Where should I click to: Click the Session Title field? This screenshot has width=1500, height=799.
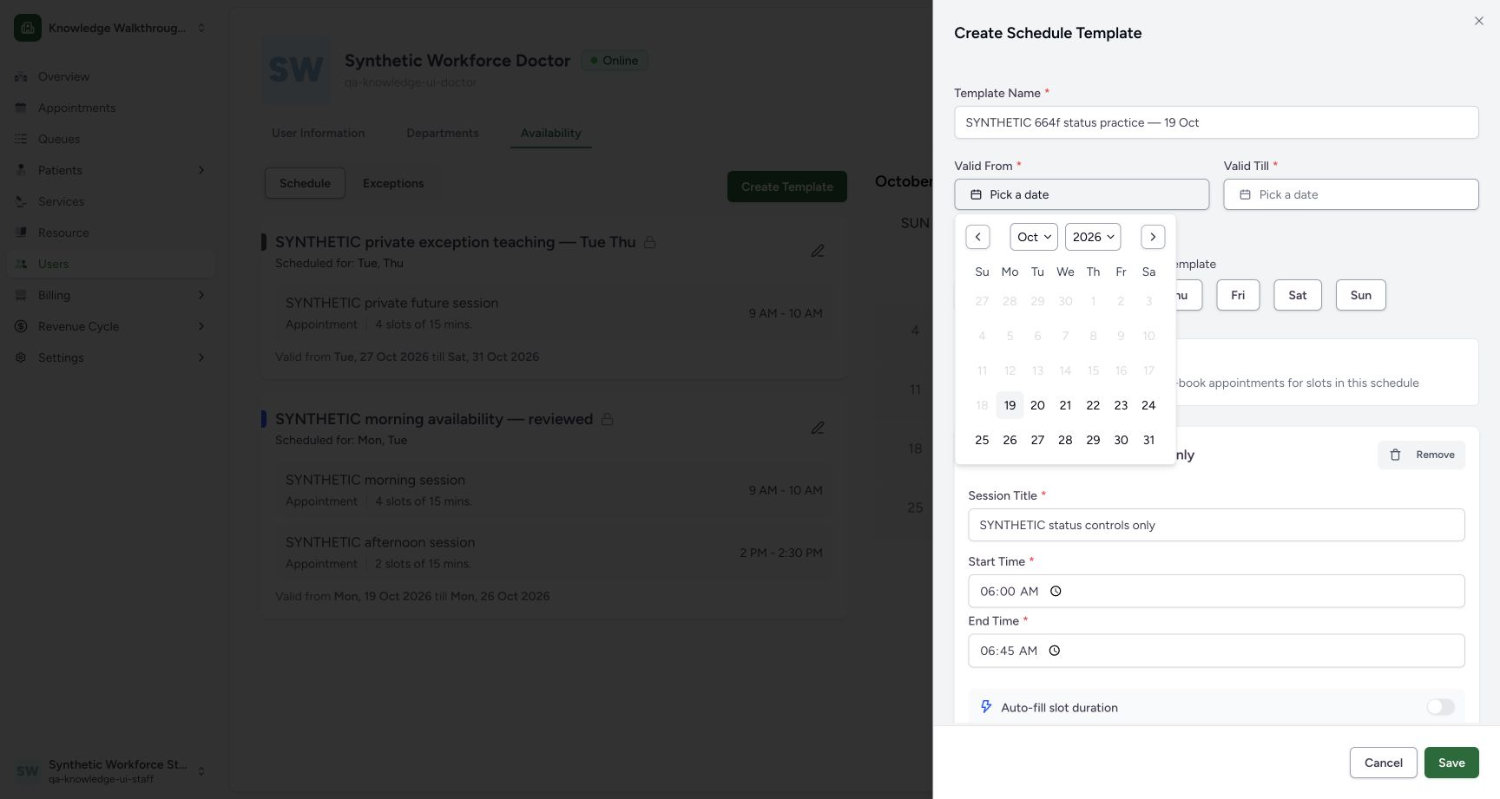pyautogui.click(x=1216, y=525)
